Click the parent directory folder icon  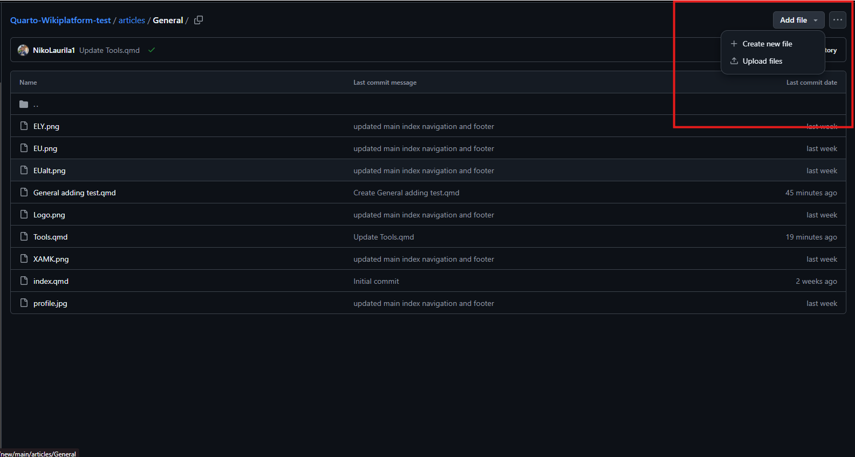point(24,104)
